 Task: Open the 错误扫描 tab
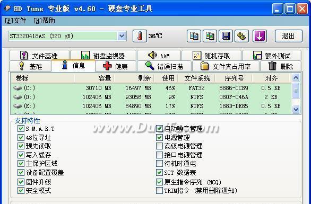click(164, 66)
